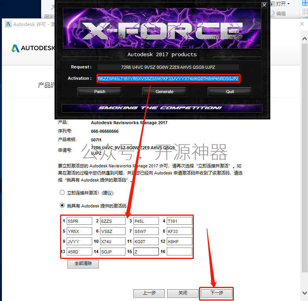Click activation field 12 containing H8HP
Screen dimensions: 308x301
179,241
